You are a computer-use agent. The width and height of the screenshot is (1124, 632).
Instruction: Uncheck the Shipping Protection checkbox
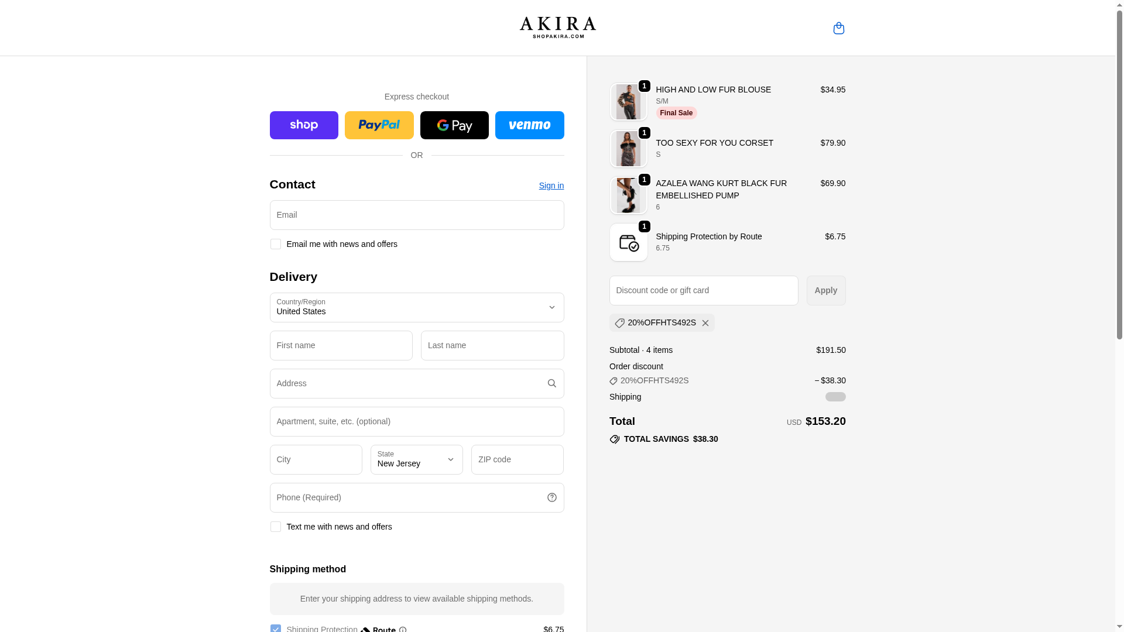[276, 628]
